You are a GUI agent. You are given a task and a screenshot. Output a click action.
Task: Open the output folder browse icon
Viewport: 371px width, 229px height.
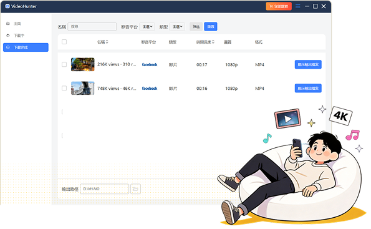(135, 188)
